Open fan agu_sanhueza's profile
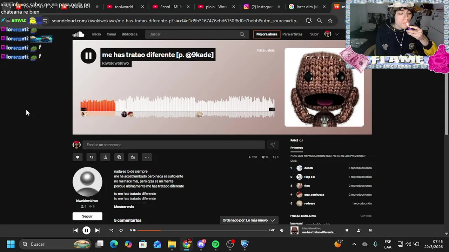The height and width of the screenshot is (252, 449). [314, 195]
